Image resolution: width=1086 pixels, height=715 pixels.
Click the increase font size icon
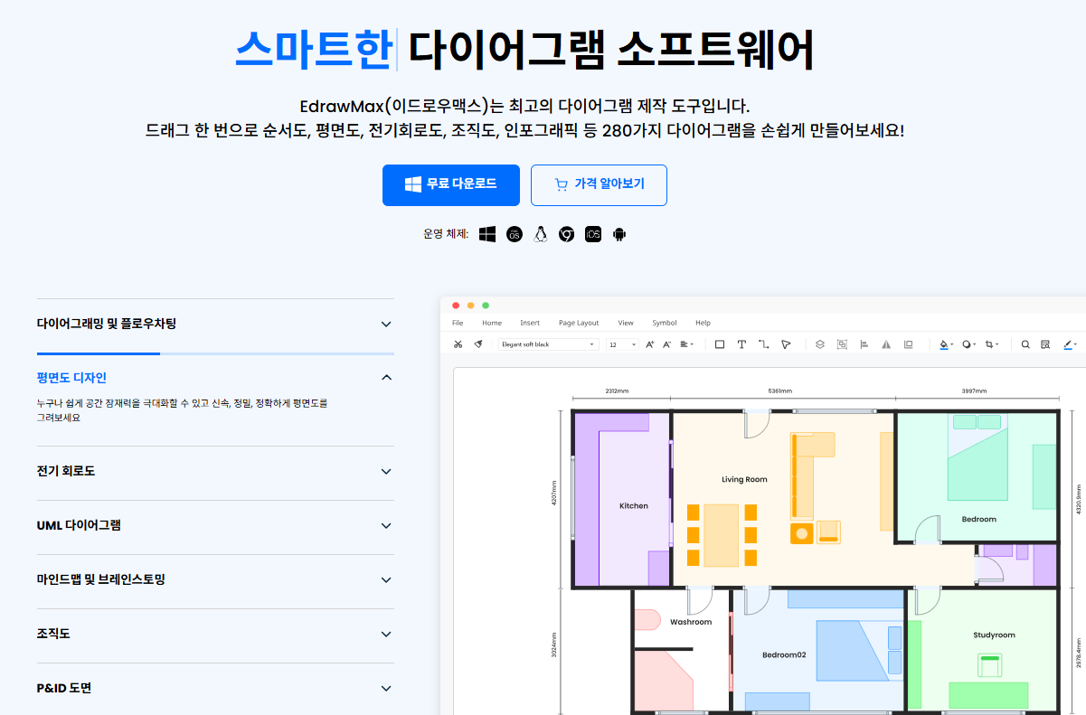click(x=650, y=344)
